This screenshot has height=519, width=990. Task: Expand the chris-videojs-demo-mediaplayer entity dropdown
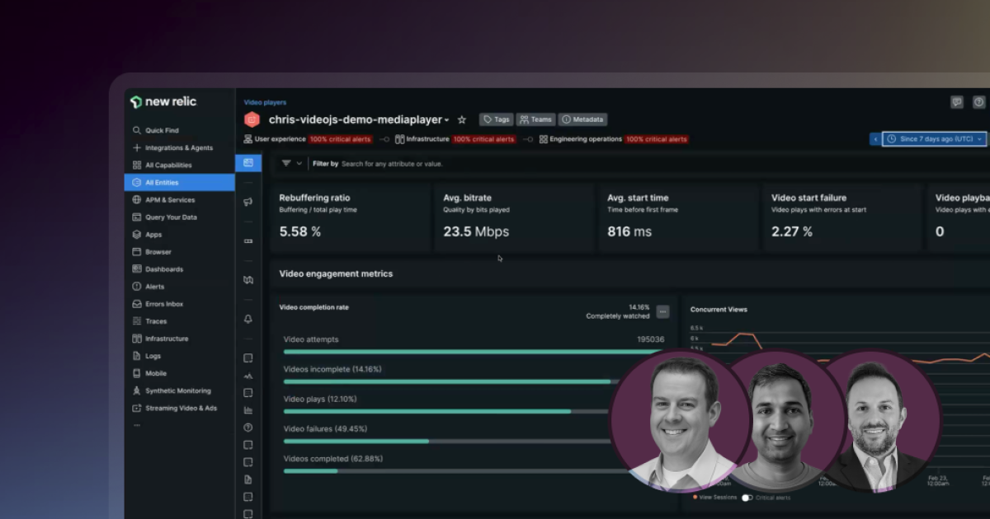(x=448, y=119)
